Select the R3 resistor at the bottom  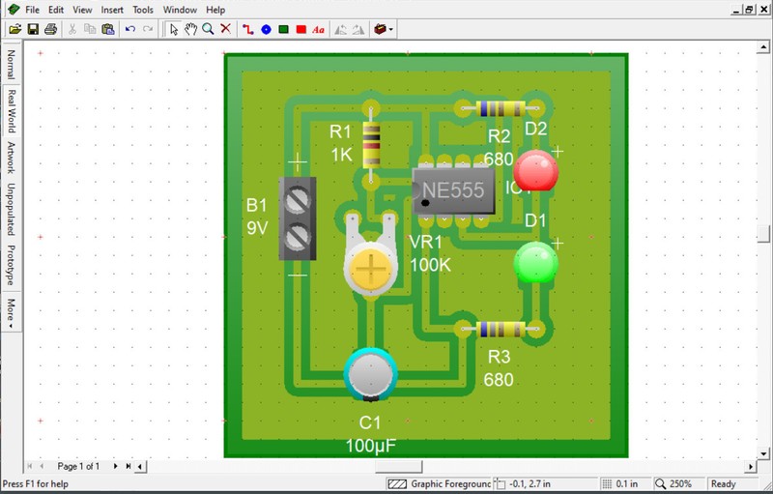(501, 329)
